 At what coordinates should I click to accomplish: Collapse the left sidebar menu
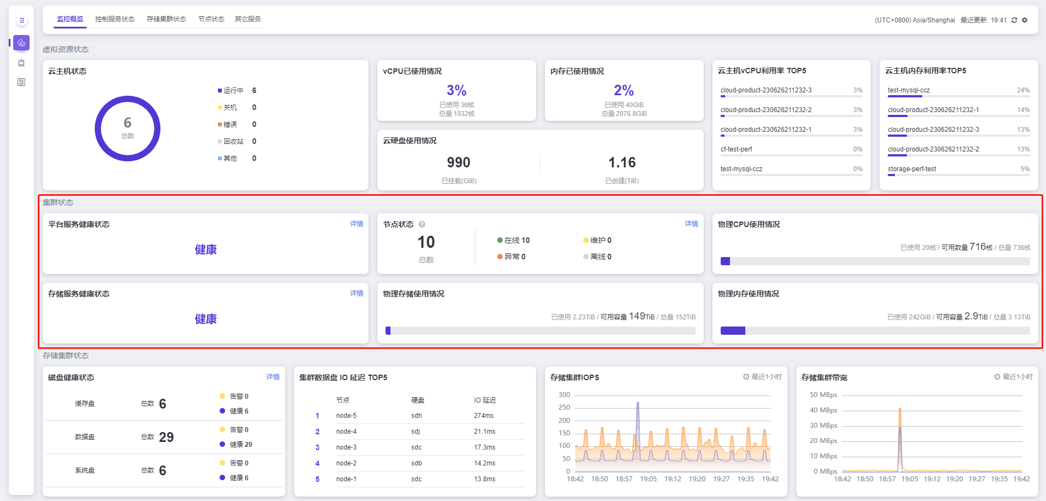(x=21, y=21)
